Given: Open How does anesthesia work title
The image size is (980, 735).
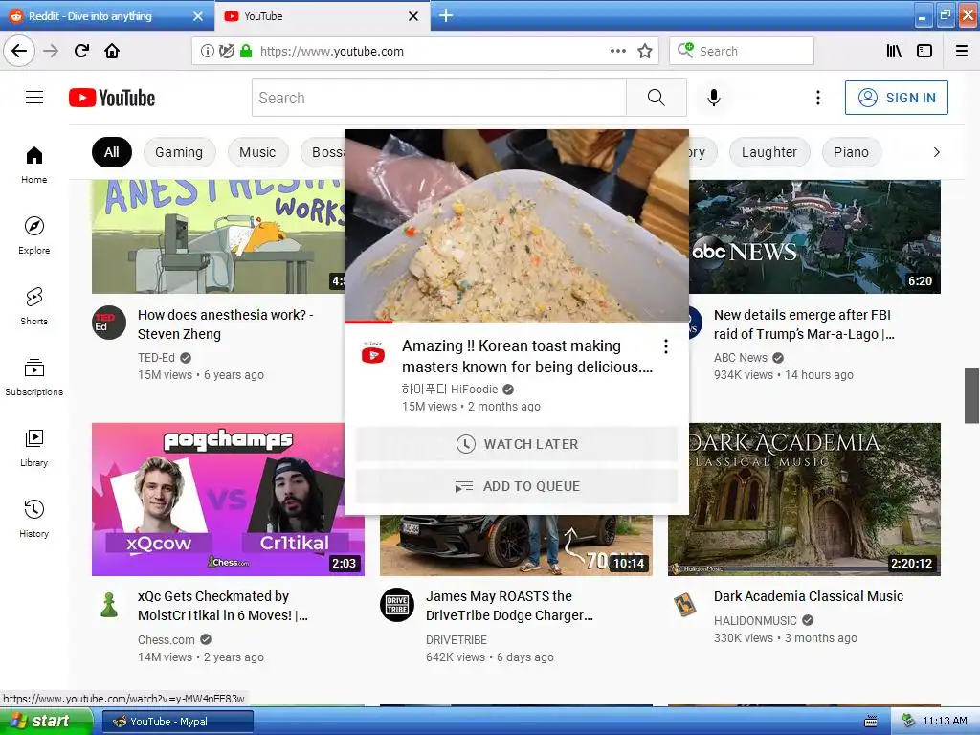Looking at the screenshot, I should click(x=225, y=324).
